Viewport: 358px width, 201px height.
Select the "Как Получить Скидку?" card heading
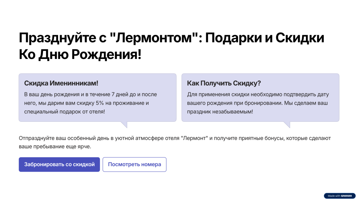[224, 83]
